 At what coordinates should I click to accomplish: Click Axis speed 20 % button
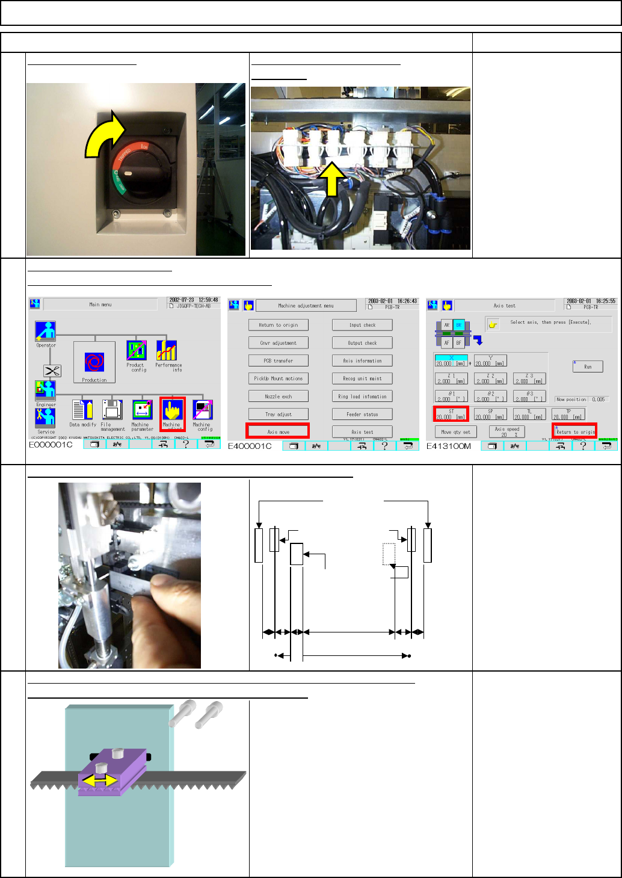(x=507, y=432)
